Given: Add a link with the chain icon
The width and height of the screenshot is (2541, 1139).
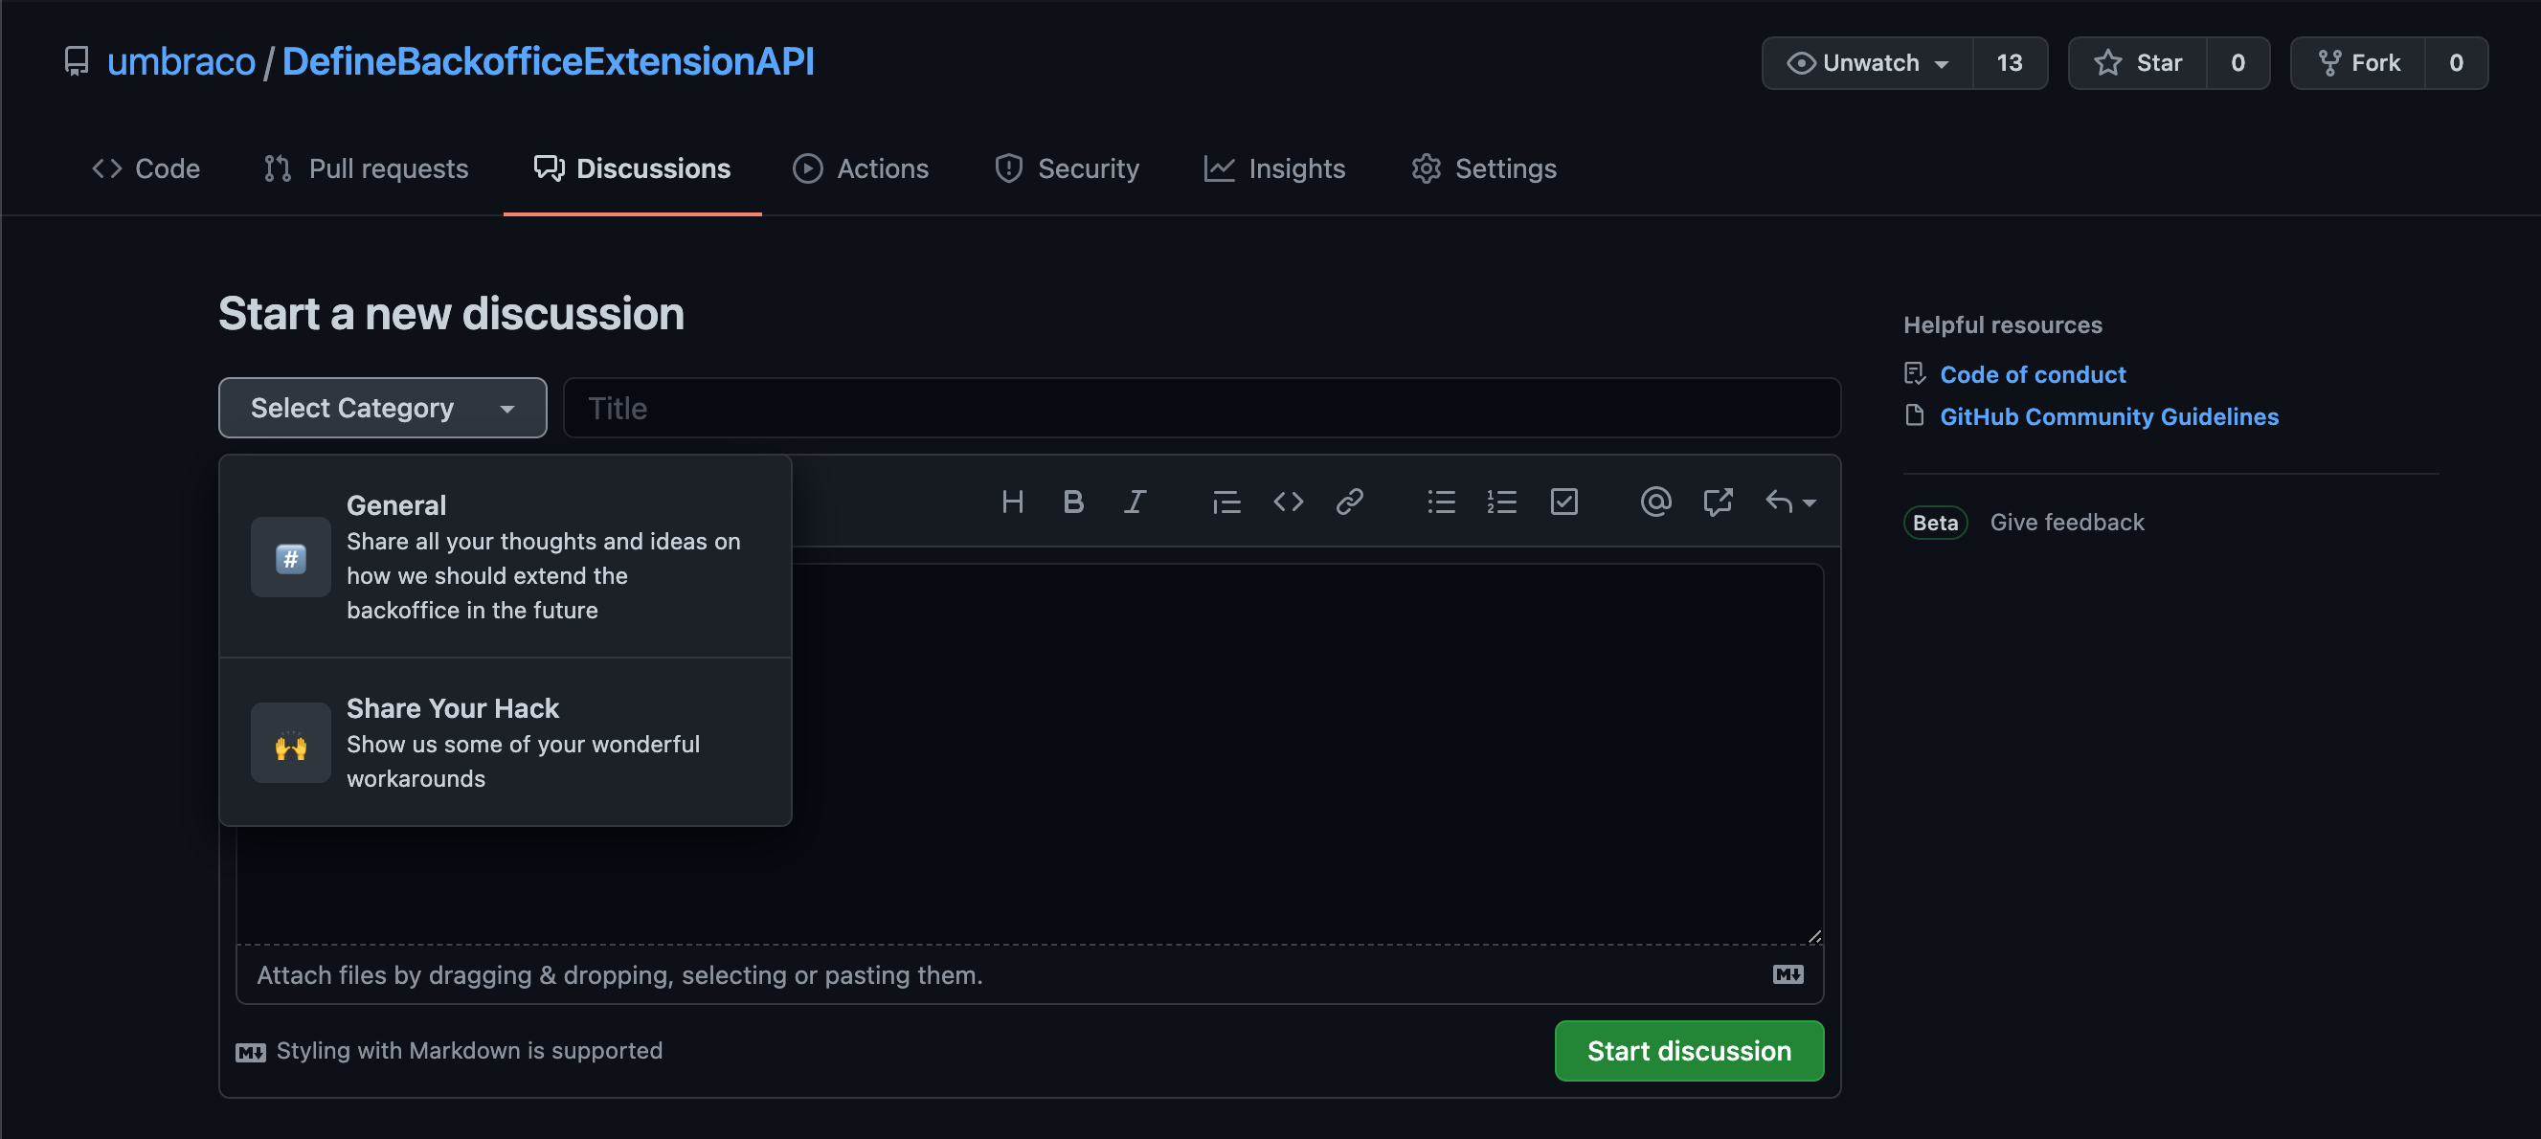Looking at the screenshot, I should (x=1348, y=502).
